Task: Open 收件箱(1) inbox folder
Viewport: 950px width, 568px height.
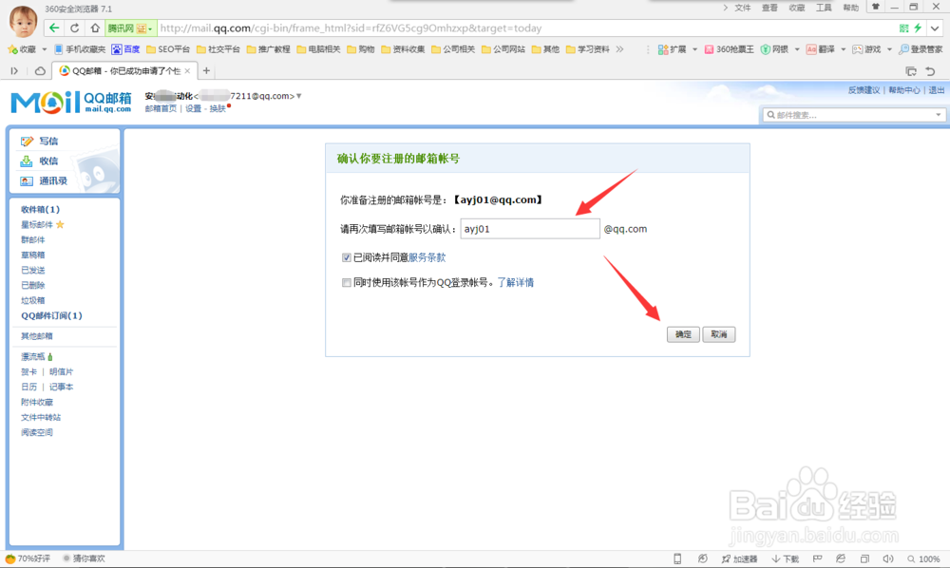Action: coord(41,210)
